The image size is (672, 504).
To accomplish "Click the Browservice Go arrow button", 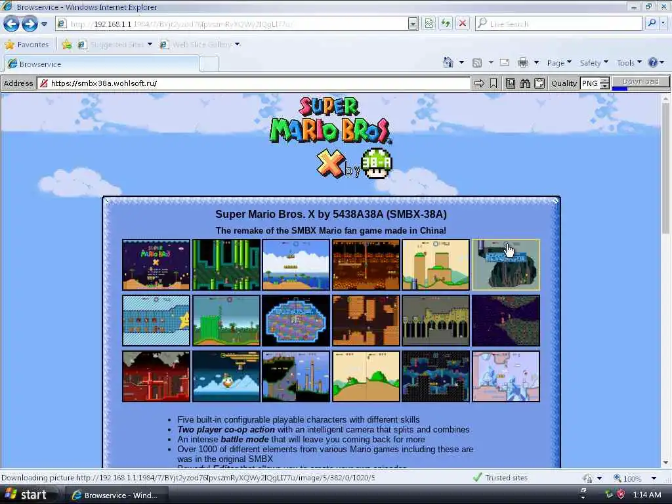I will tap(479, 83).
